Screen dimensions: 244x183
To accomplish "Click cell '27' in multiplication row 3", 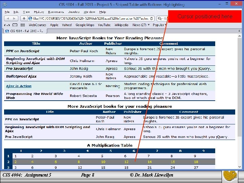I will click(196, 168).
